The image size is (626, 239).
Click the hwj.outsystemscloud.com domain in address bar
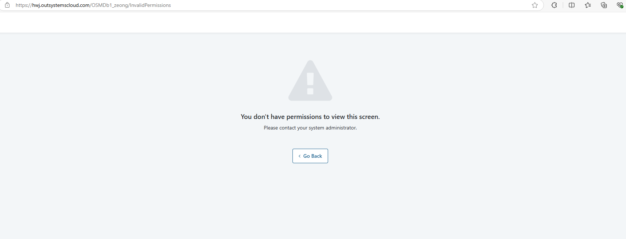coord(61,5)
